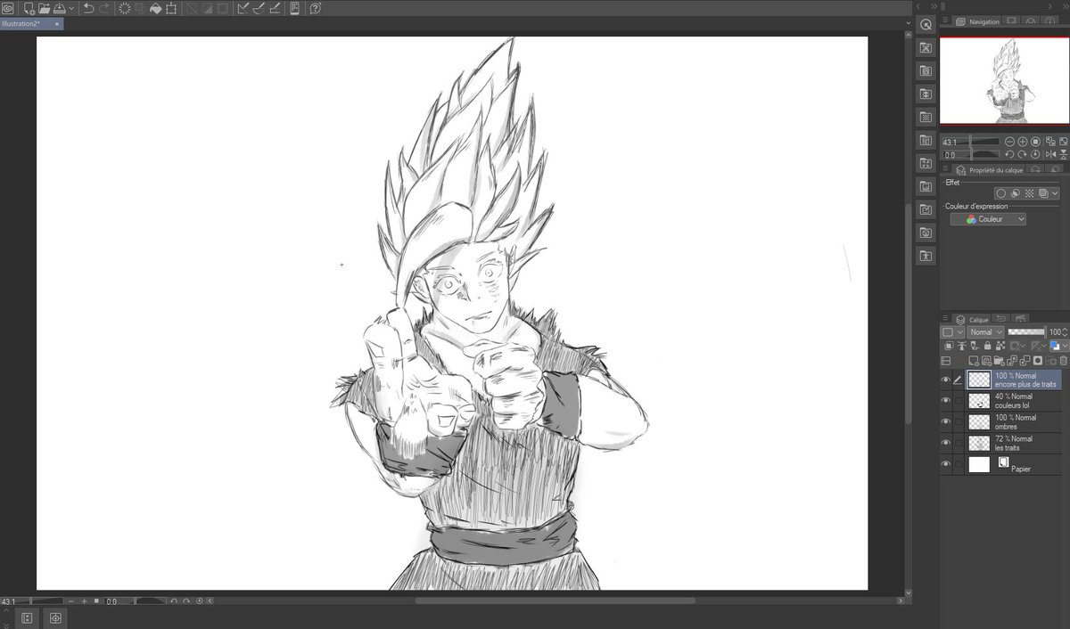Toggle Snap to Ruler icon
The width and height of the screenshot is (1070, 629).
[243, 9]
